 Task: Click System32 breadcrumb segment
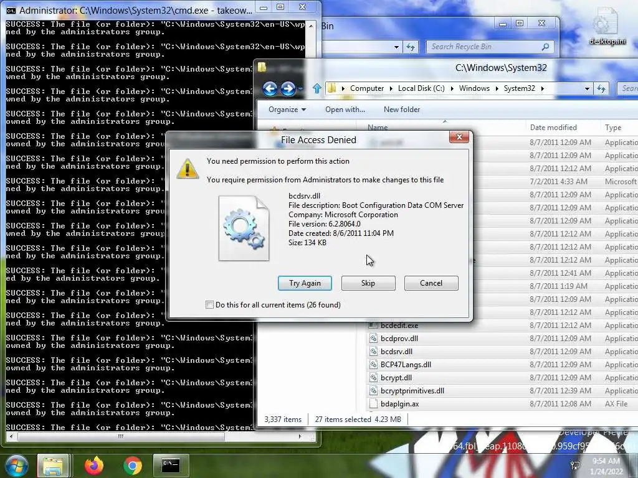tap(519, 88)
